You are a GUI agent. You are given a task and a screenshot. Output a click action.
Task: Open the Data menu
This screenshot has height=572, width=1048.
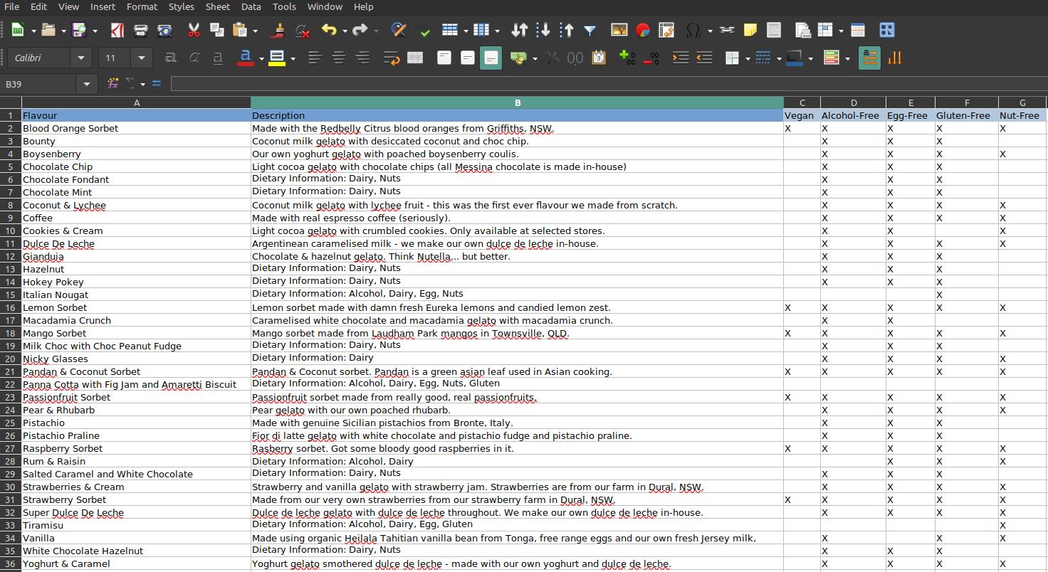[251, 6]
